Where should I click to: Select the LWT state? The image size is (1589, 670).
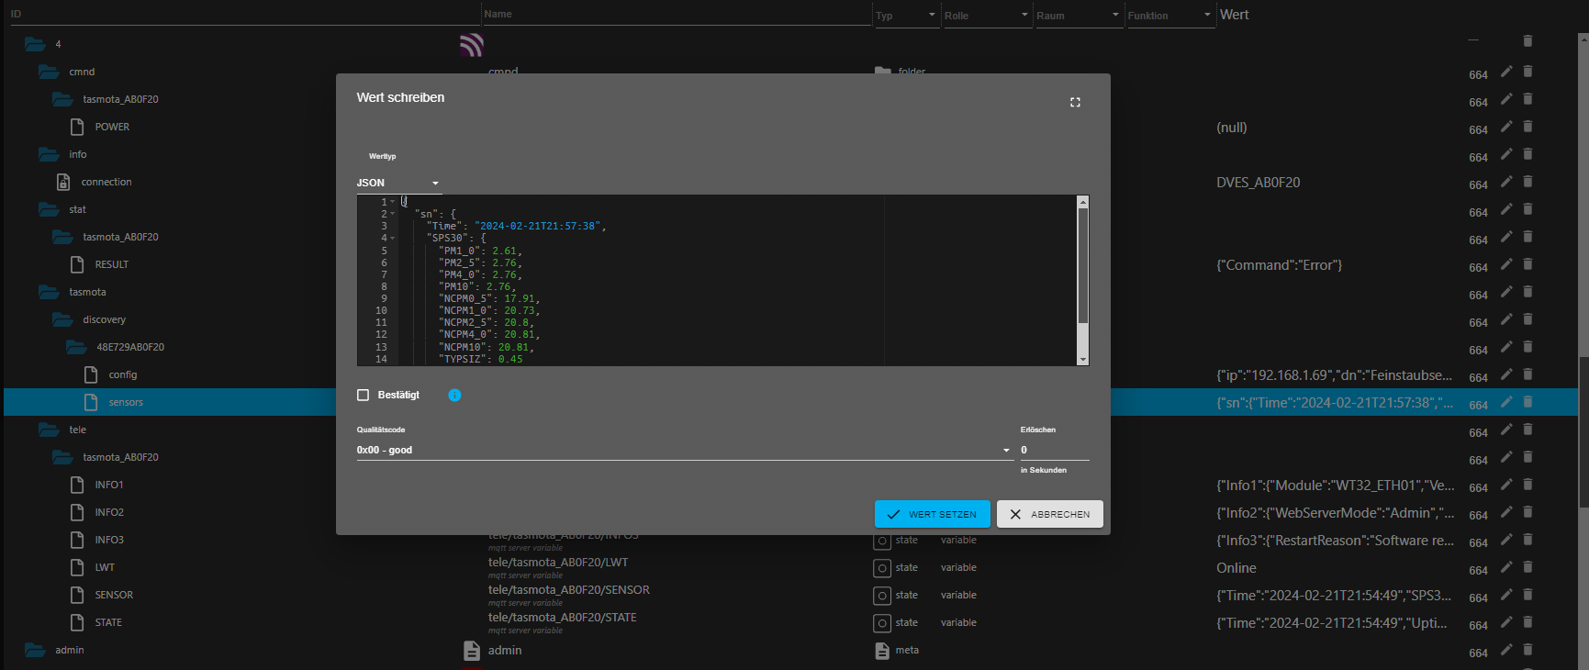[105, 567]
